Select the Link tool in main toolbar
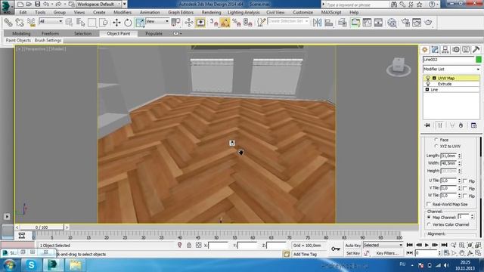484x272 pixels. tap(8, 23)
